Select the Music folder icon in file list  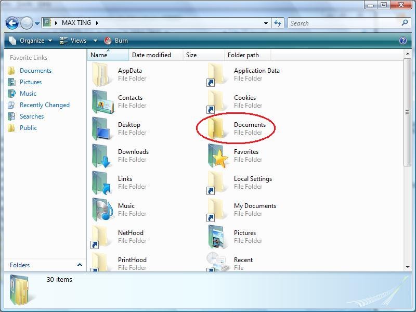pos(103,210)
